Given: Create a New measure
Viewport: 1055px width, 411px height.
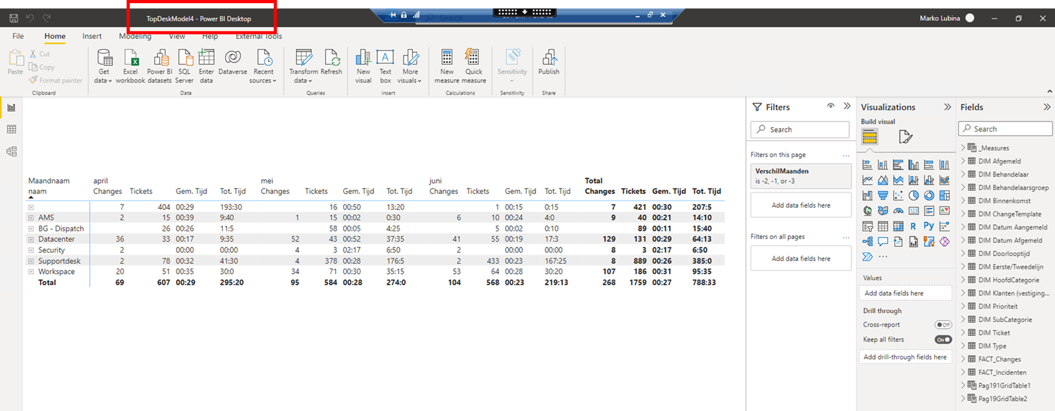Looking at the screenshot, I should [447, 66].
